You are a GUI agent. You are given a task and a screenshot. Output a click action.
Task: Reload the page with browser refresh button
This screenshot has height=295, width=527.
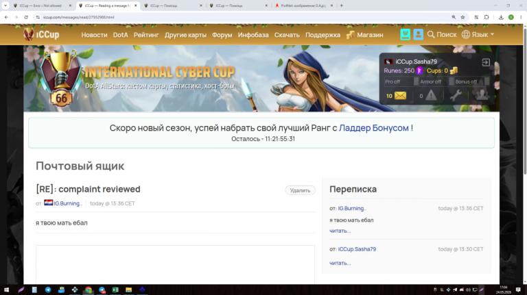coord(26,17)
